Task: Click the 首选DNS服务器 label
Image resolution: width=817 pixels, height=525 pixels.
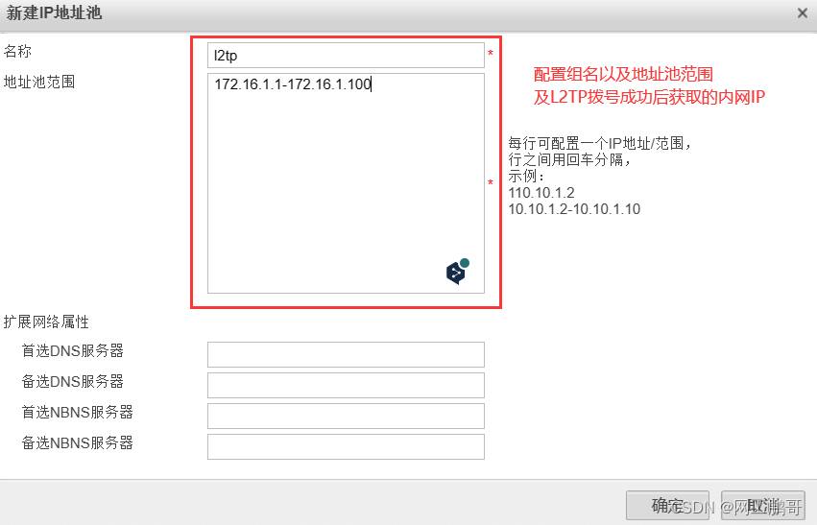Action: (72, 351)
